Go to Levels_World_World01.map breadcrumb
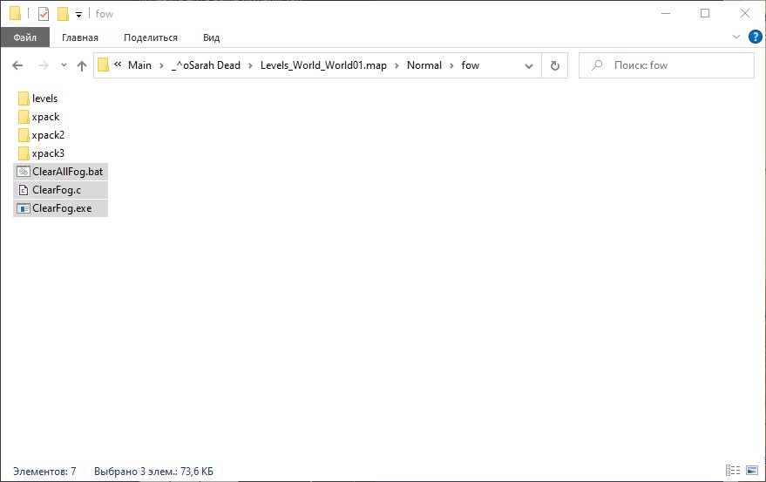This screenshot has height=482, width=766. [x=322, y=65]
